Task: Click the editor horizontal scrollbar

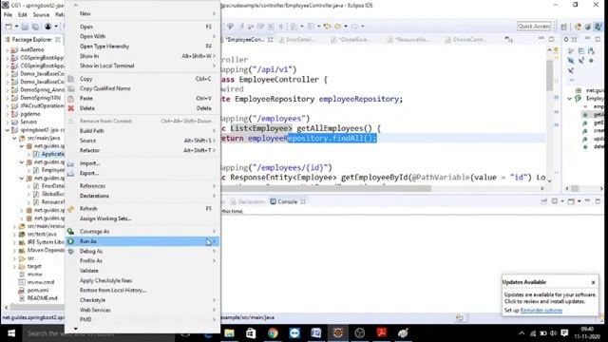Action: pos(327,188)
